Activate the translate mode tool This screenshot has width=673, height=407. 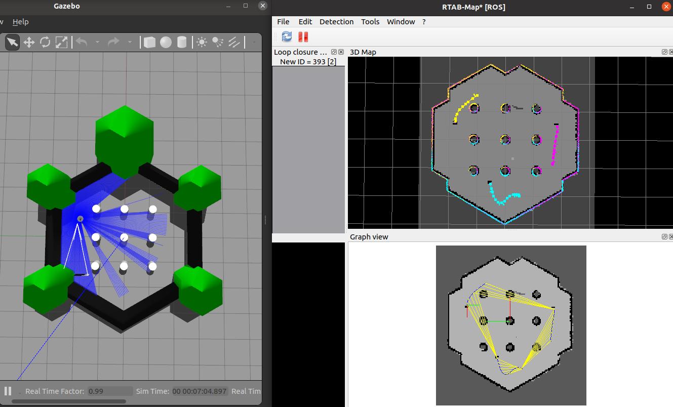pyautogui.click(x=29, y=42)
